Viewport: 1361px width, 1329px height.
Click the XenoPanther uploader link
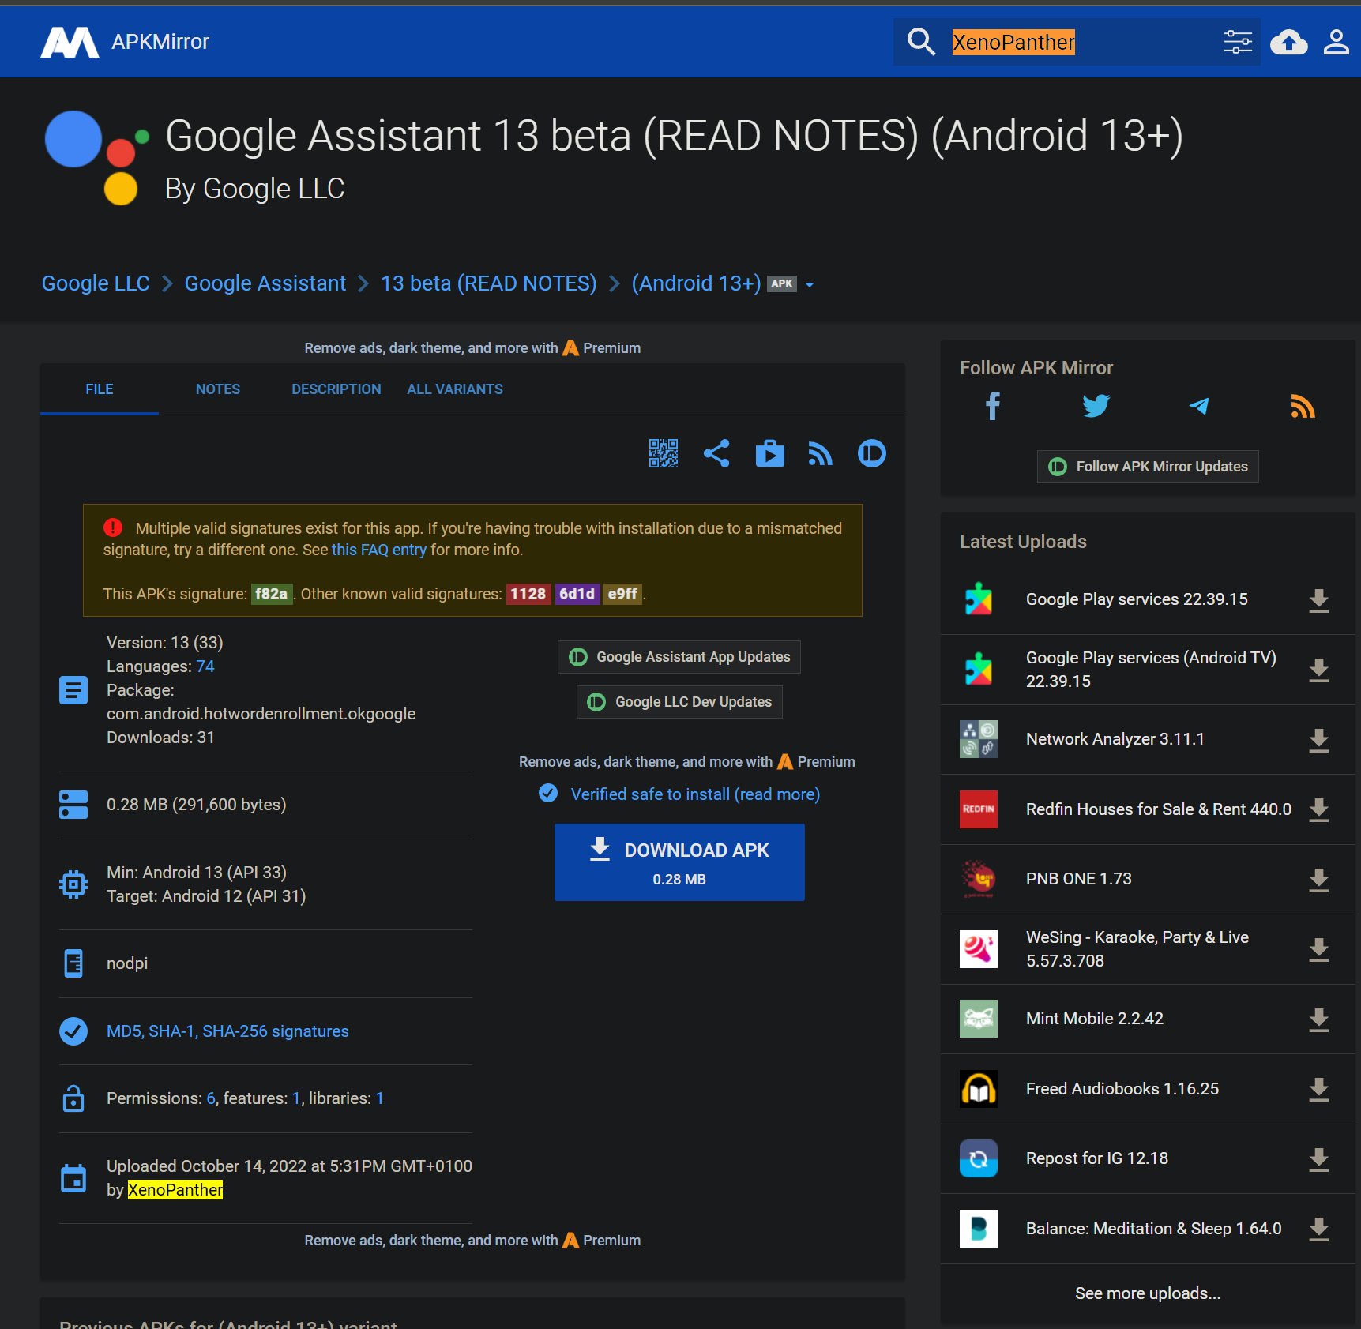pyautogui.click(x=175, y=1190)
